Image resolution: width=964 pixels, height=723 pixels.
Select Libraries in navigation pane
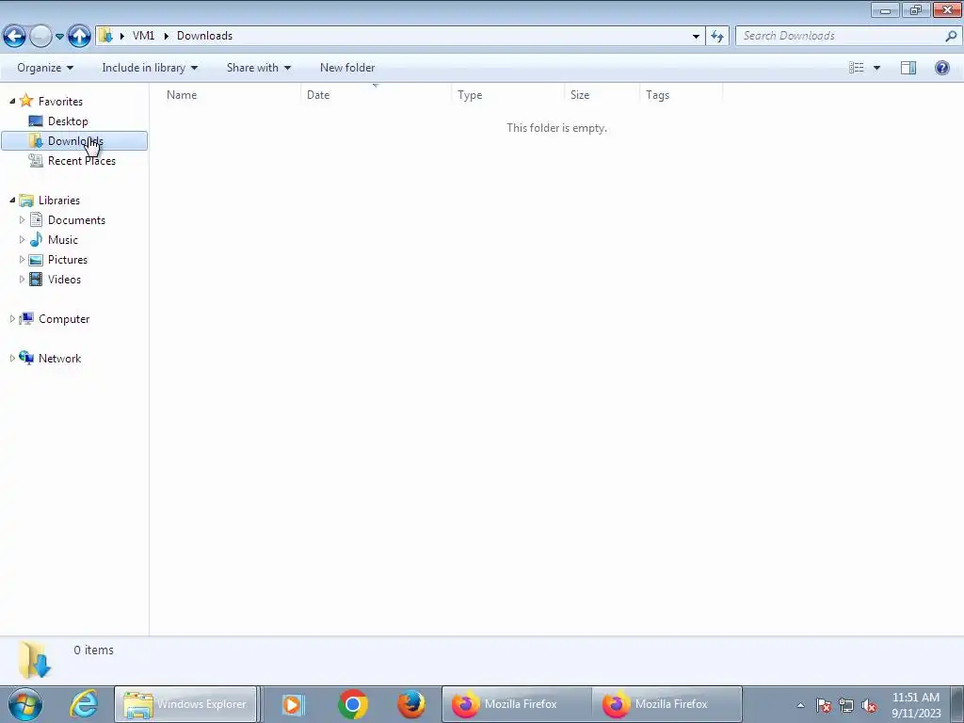pos(59,201)
